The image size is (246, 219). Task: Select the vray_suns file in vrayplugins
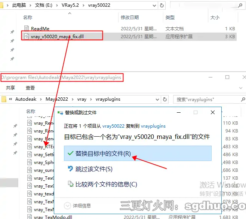(x=44, y=170)
